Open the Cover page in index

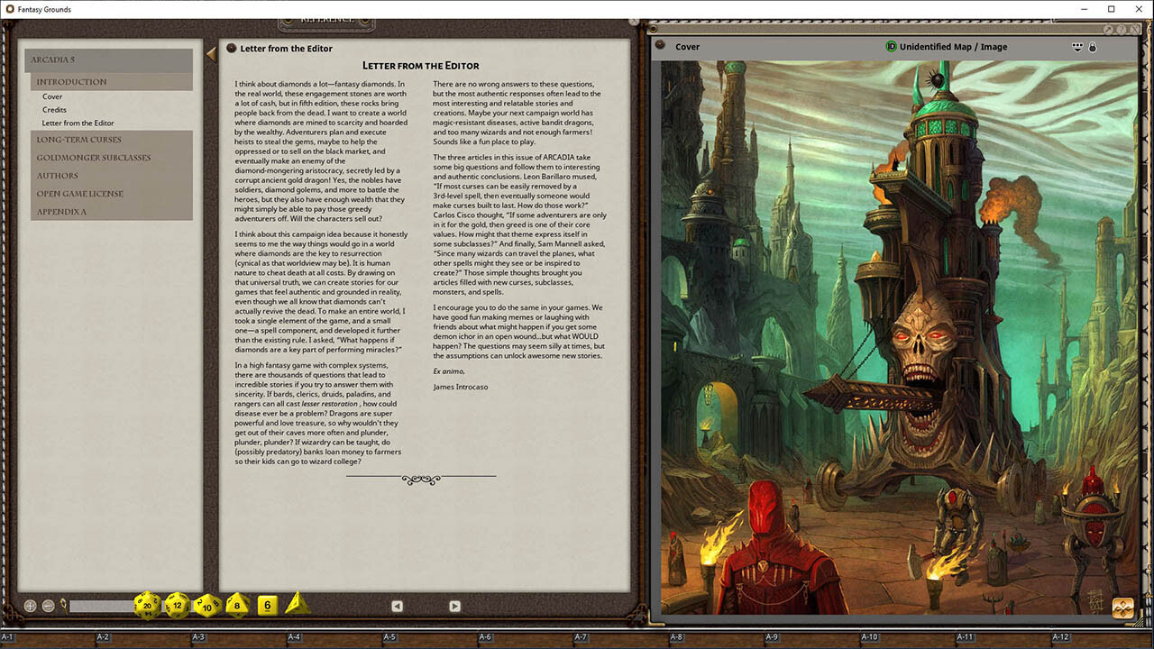[x=52, y=96]
